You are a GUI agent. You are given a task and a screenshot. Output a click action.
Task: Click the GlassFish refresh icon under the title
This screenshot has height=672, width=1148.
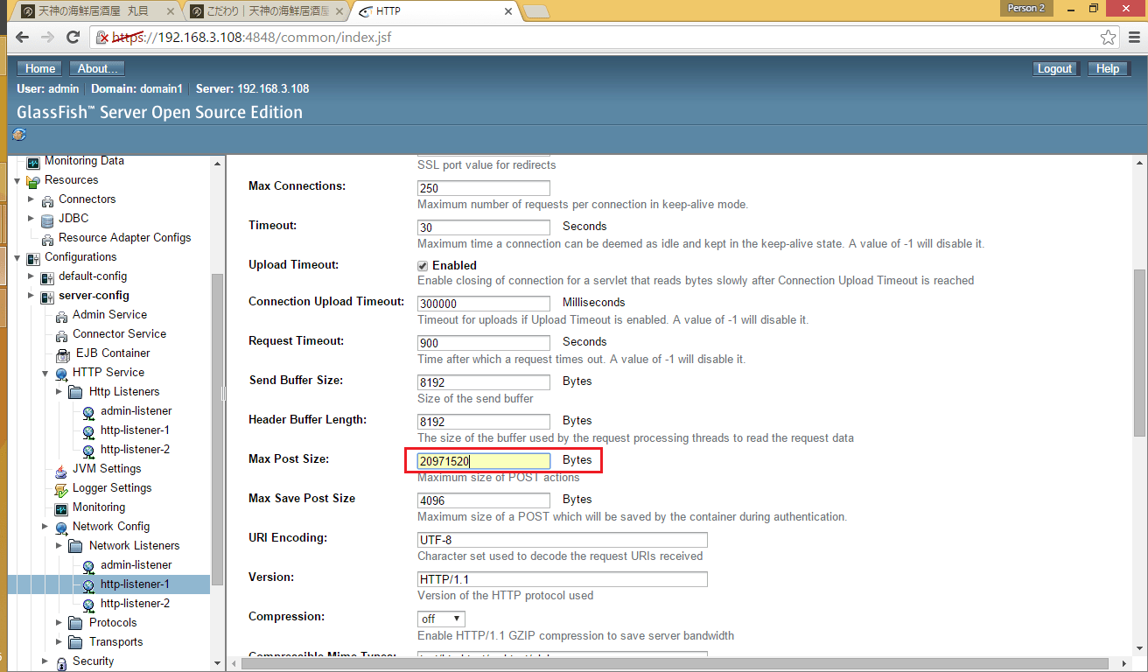pyautogui.click(x=20, y=134)
